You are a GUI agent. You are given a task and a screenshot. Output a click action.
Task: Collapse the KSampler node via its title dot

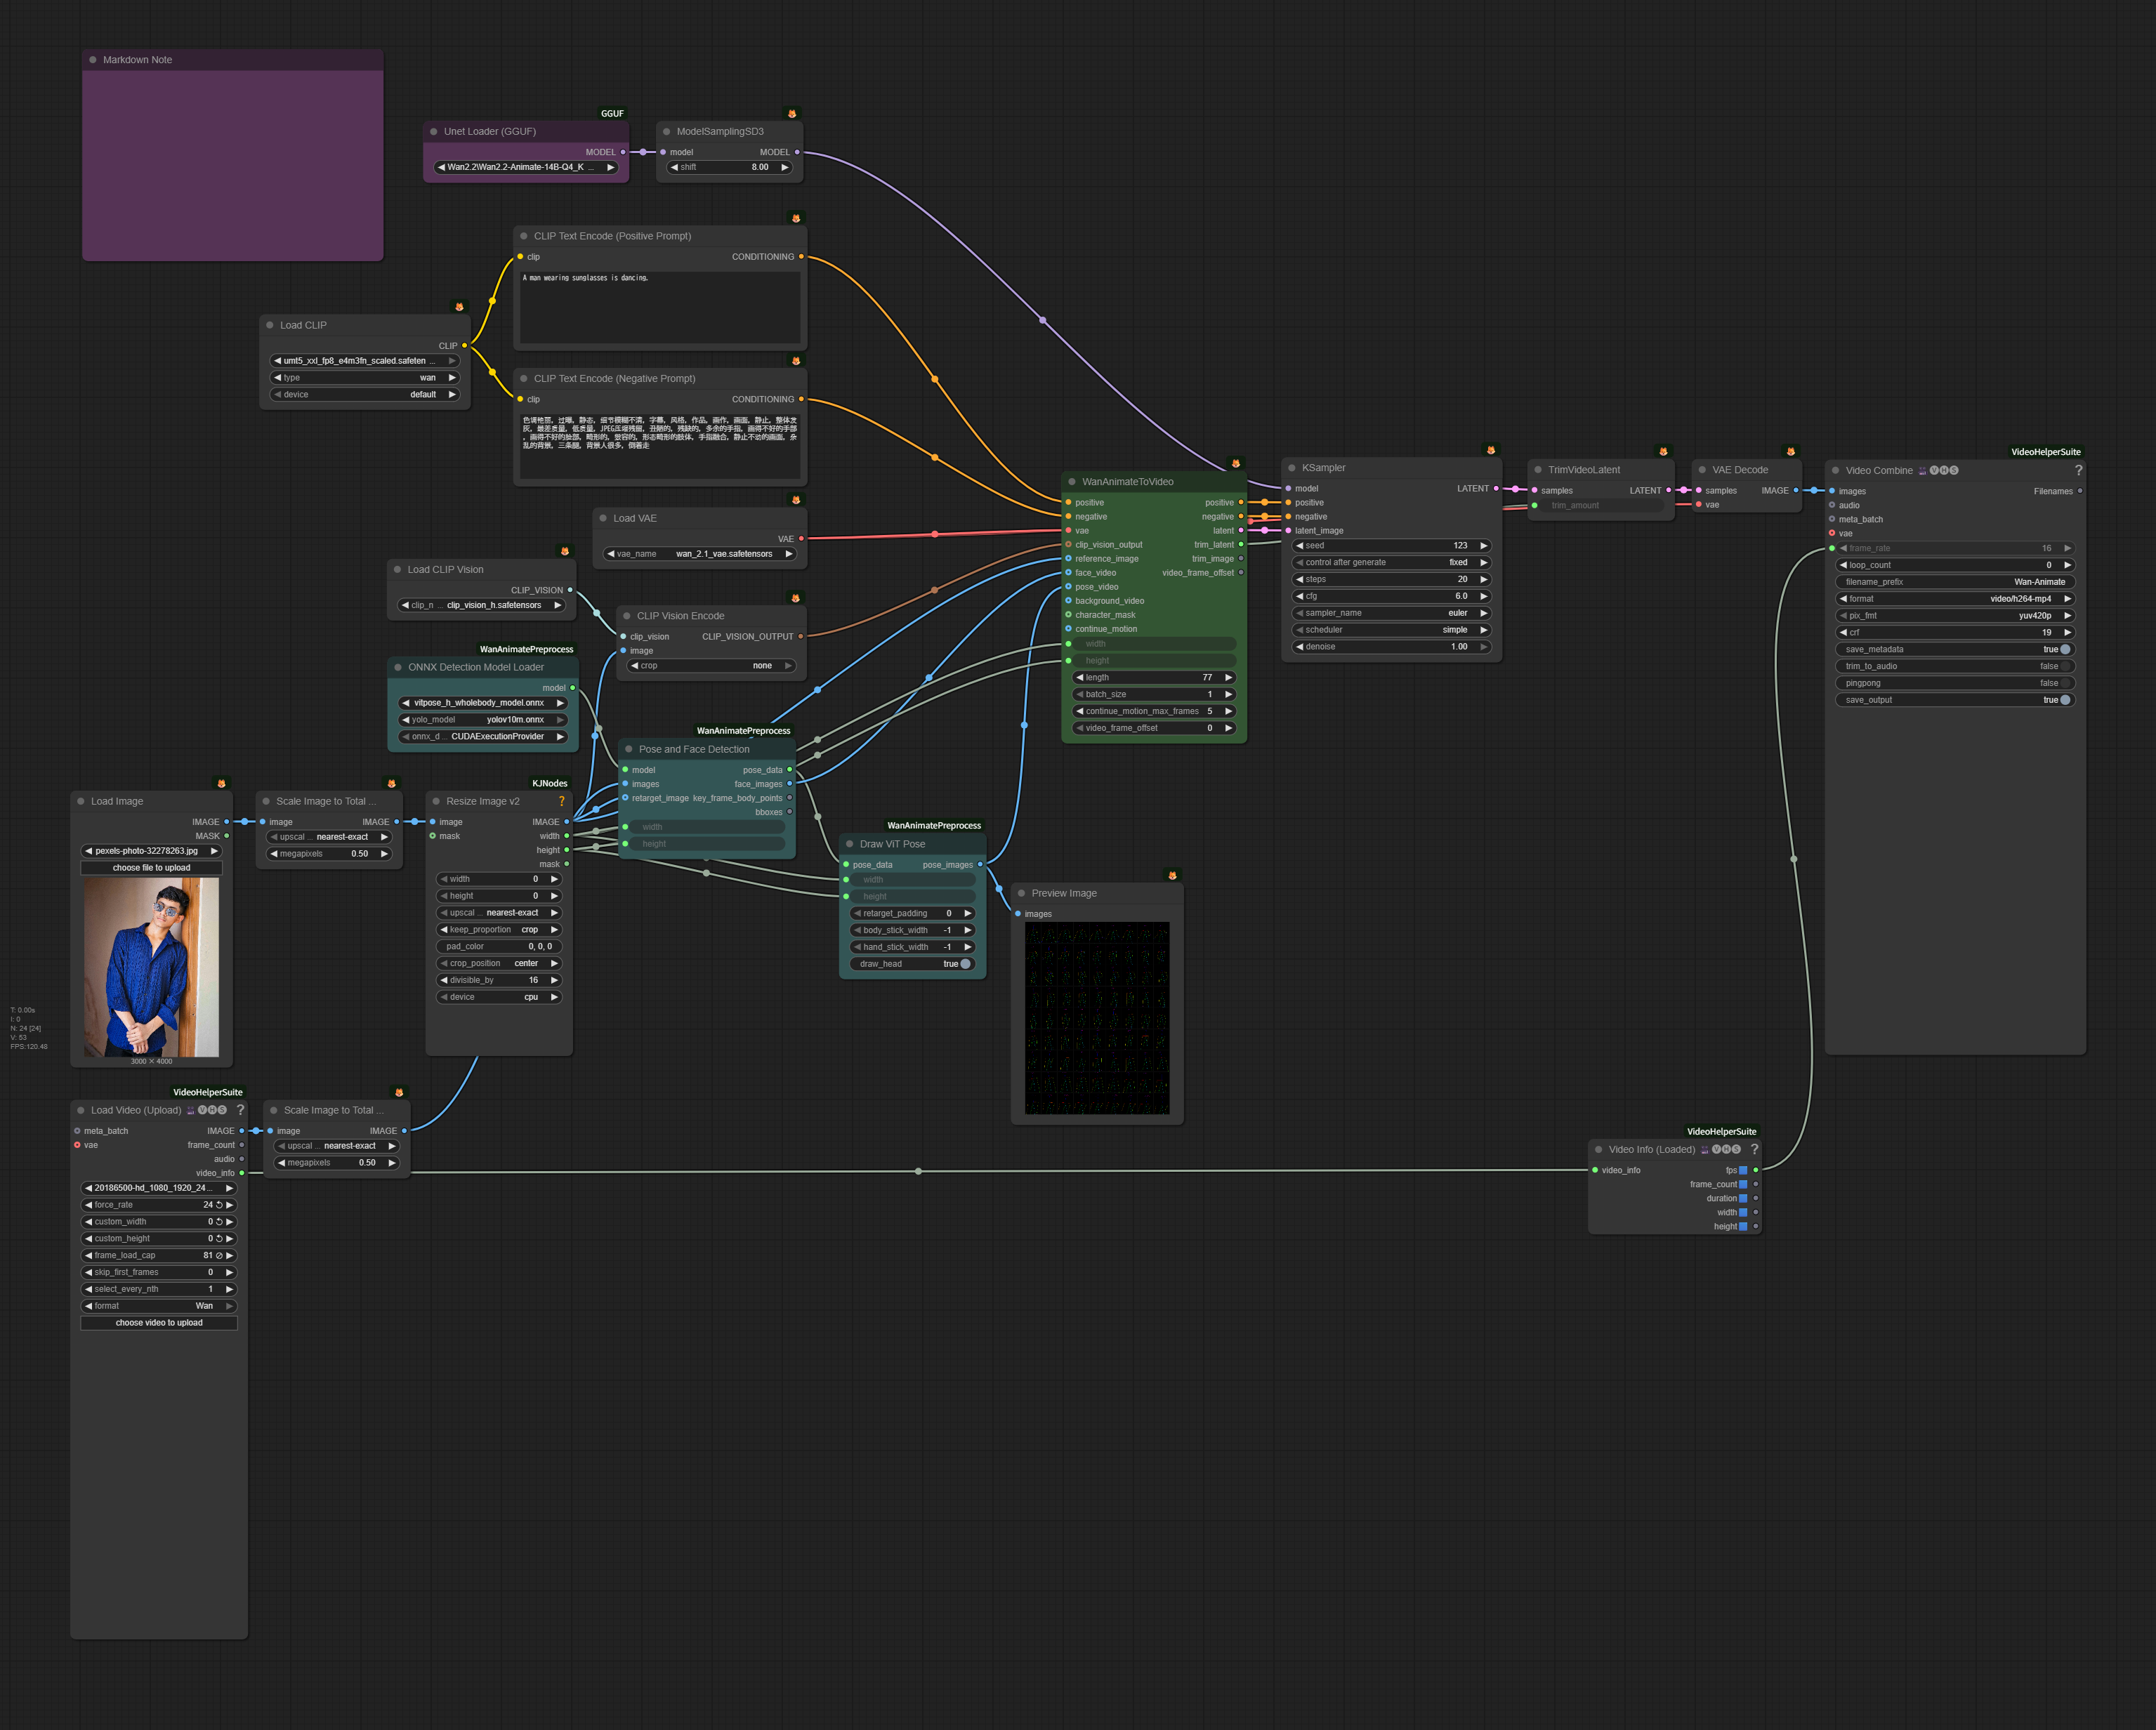1292,468
